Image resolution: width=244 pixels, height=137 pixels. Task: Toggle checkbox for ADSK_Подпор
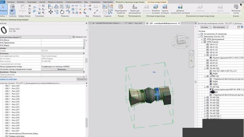click(205, 42)
